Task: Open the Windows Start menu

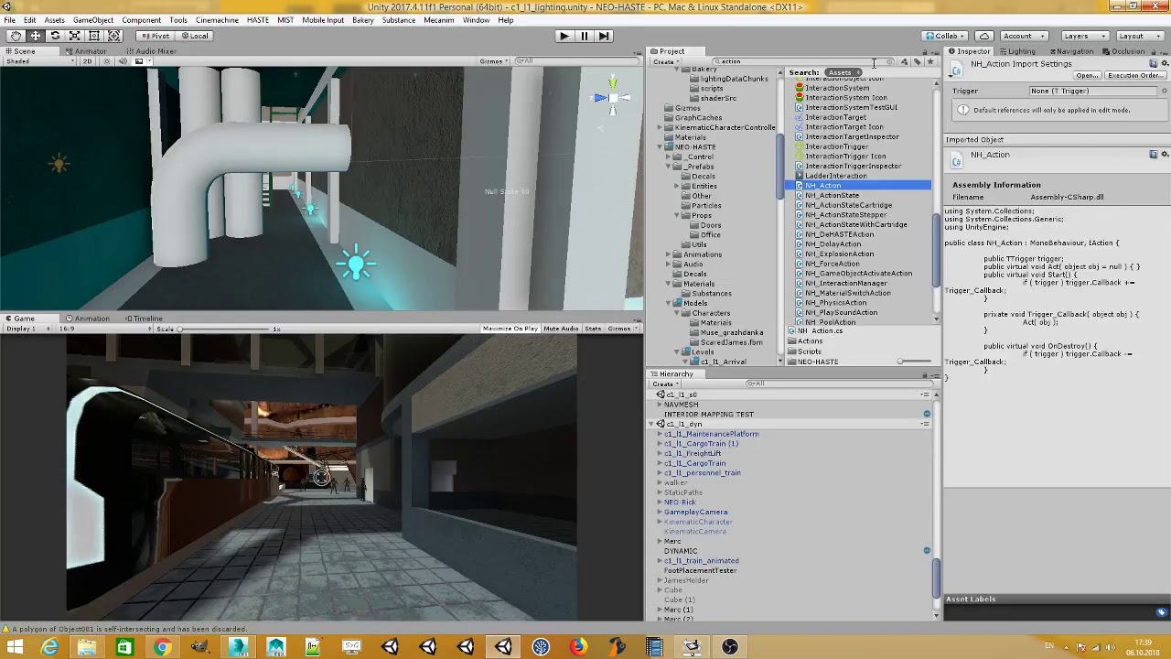Action: (x=15, y=648)
